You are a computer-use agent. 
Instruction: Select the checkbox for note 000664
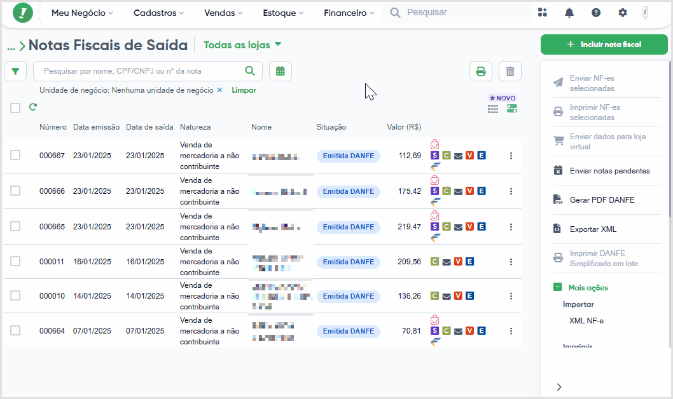[15, 330]
